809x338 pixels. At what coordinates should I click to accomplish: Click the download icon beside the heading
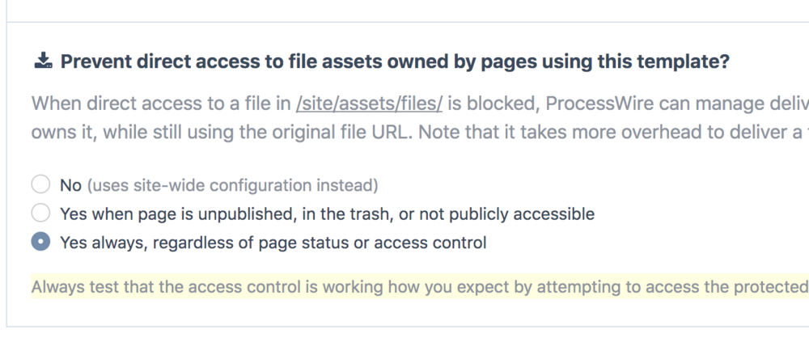43,62
